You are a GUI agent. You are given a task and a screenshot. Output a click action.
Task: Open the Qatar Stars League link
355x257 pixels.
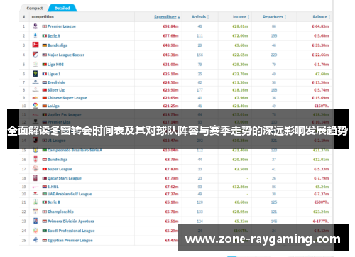[x=65, y=178]
